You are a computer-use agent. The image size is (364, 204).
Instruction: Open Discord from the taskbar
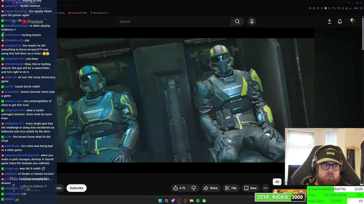(173, 201)
